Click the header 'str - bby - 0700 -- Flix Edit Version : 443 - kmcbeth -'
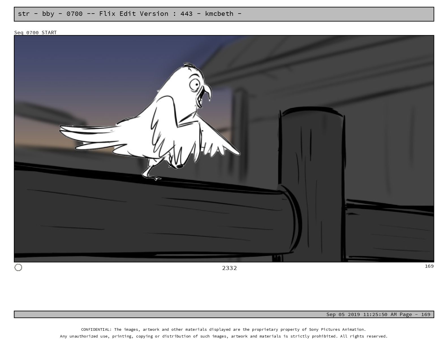The height and width of the screenshot is (346, 448). coord(130,14)
